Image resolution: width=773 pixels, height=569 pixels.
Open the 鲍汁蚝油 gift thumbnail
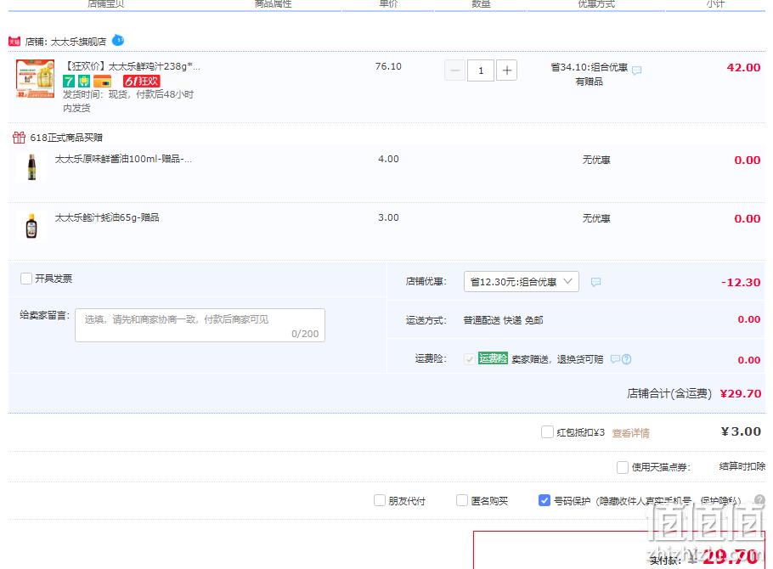coord(31,226)
